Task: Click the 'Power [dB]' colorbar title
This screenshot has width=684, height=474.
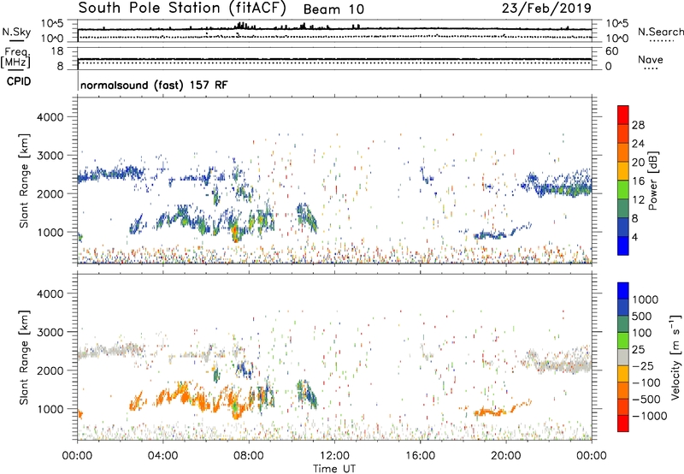Action: (653, 181)
